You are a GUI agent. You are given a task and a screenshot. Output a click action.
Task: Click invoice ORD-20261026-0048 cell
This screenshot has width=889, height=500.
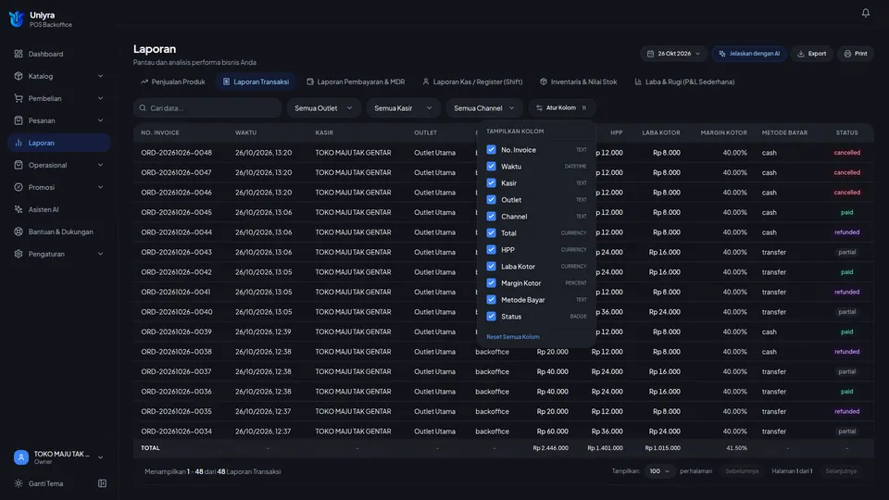pyautogui.click(x=176, y=153)
